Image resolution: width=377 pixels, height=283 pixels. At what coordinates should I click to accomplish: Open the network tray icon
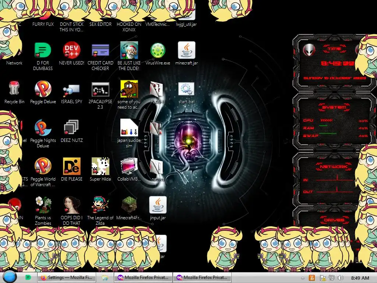pos(332,278)
